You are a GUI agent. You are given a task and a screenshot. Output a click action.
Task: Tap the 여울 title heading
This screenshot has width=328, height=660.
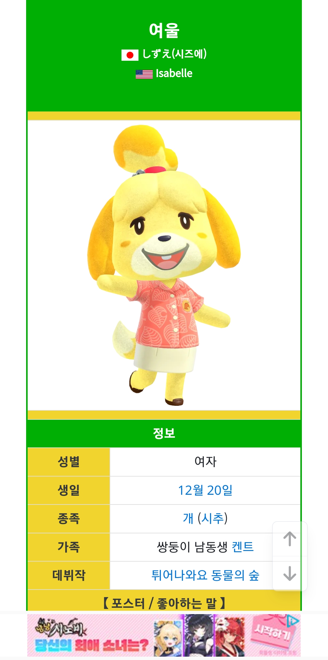(x=164, y=30)
